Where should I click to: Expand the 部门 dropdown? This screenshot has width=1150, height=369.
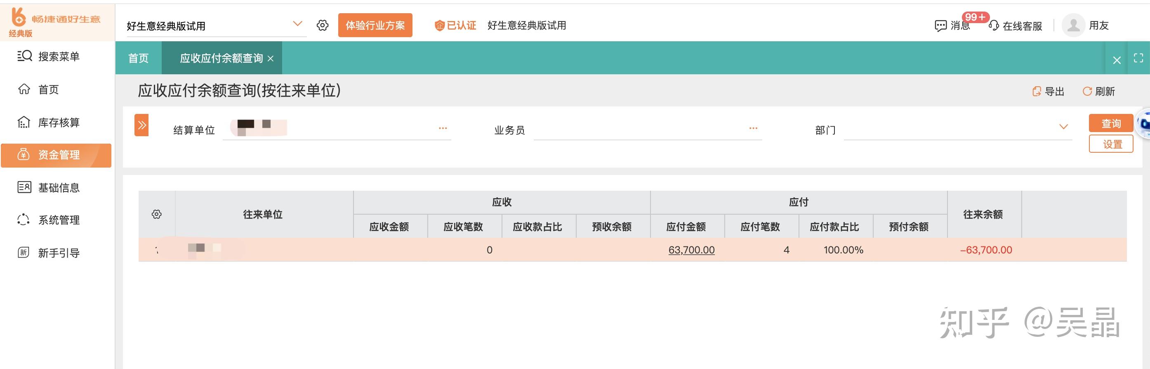pos(1064,127)
